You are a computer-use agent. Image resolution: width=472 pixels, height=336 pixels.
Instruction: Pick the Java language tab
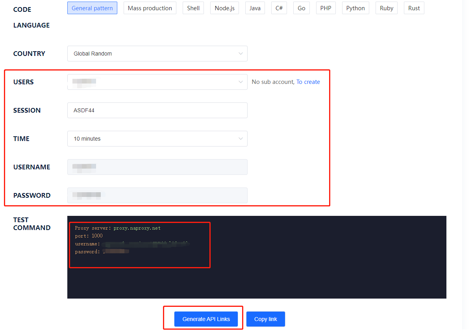tap(255, 8)
